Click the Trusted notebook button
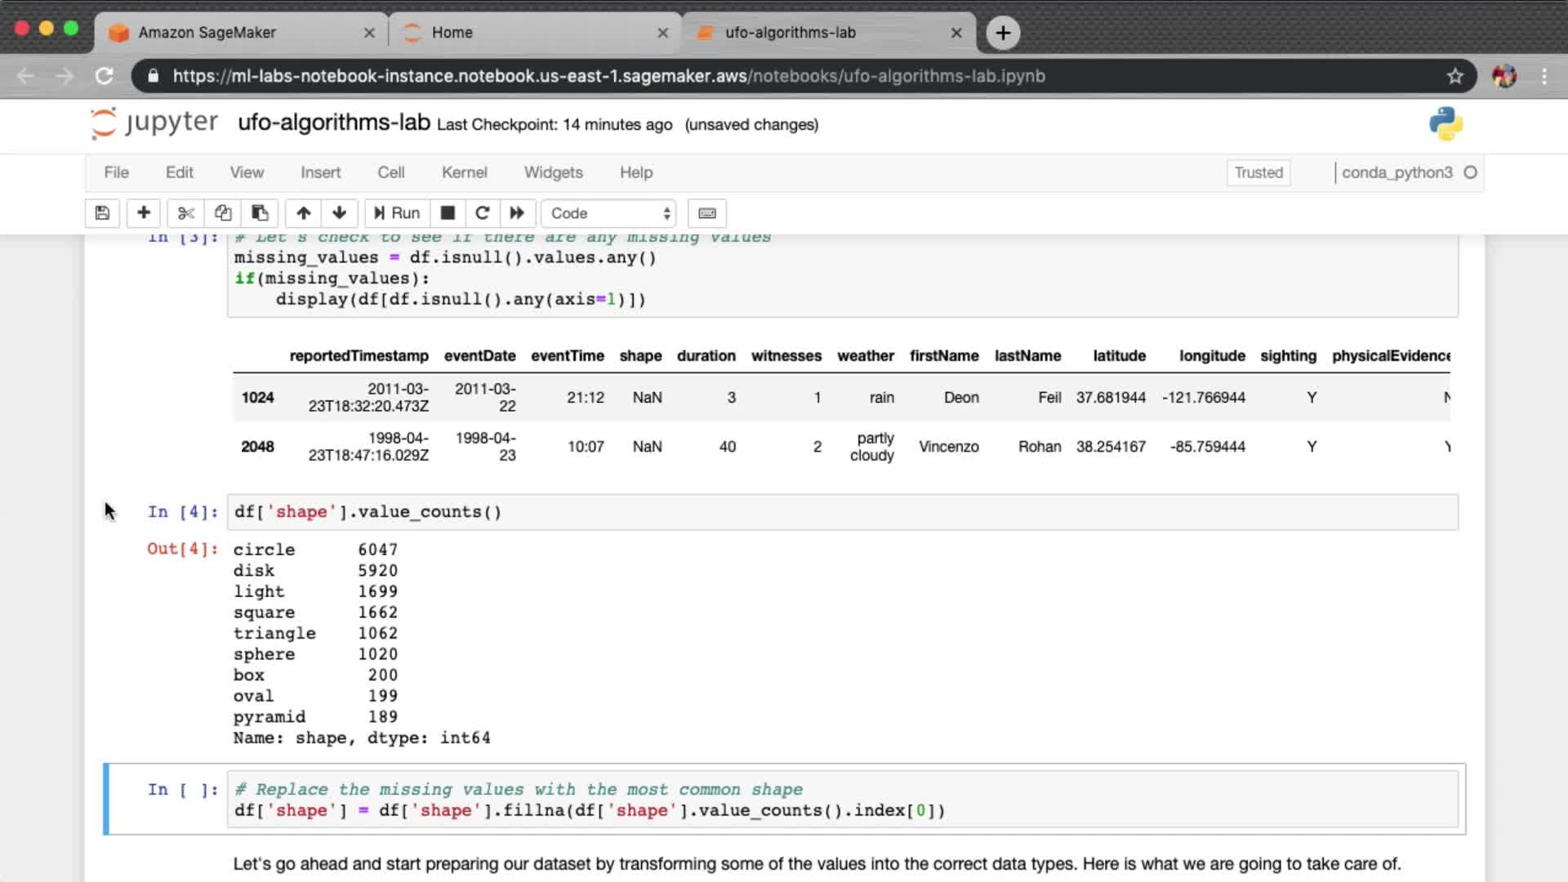Screen dimensions: 1568x882 point(1258,172)
